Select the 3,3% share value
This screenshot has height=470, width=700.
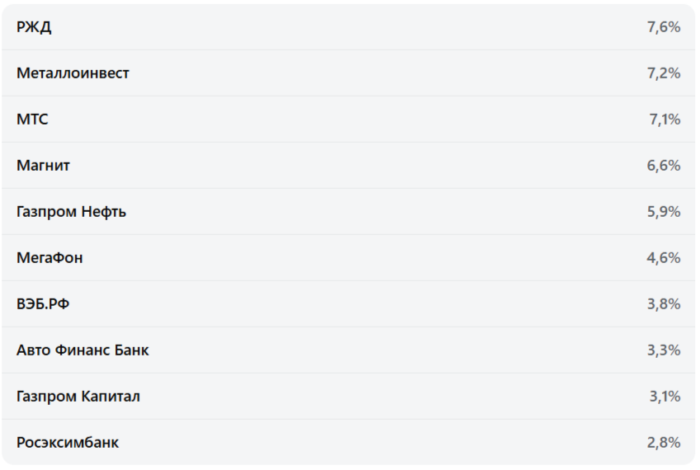664,350
